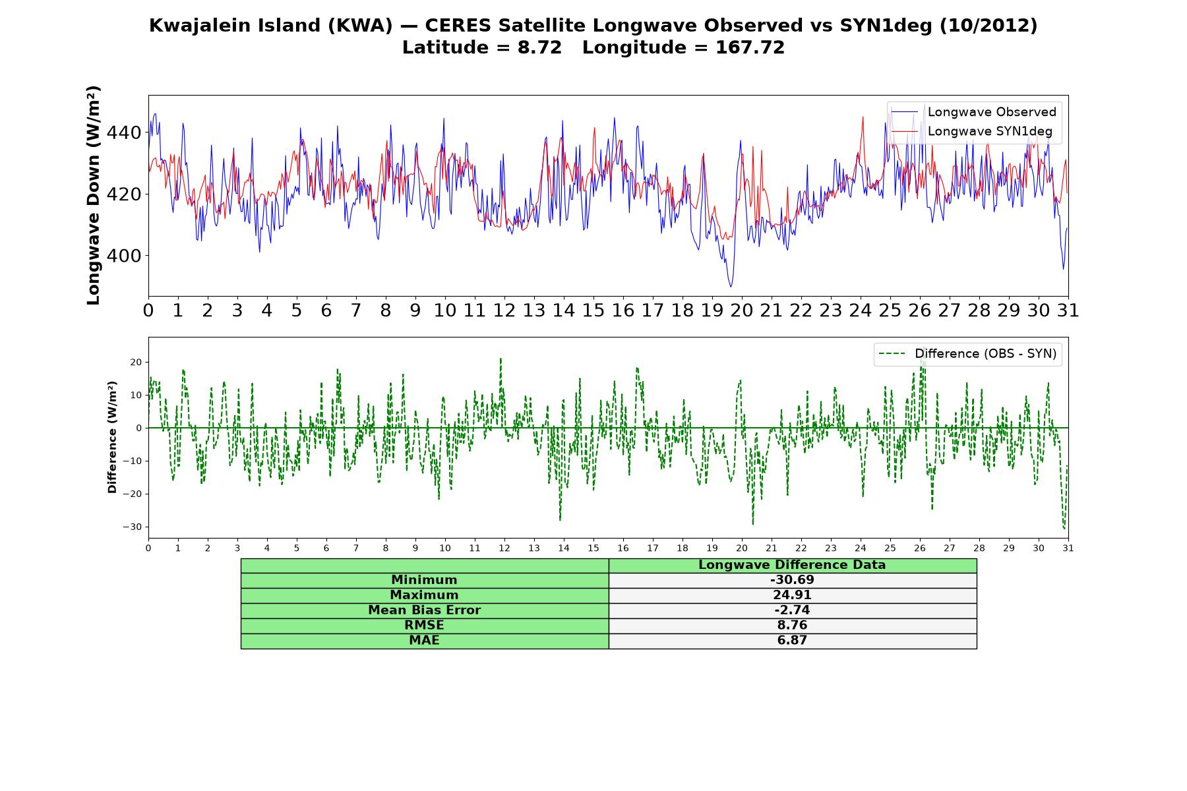Viewport: 1187px width, 791px height.
Task: Click the red line swatch in legend
Action: 904,131
